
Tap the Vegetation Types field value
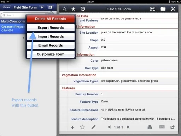click(129, 81)
